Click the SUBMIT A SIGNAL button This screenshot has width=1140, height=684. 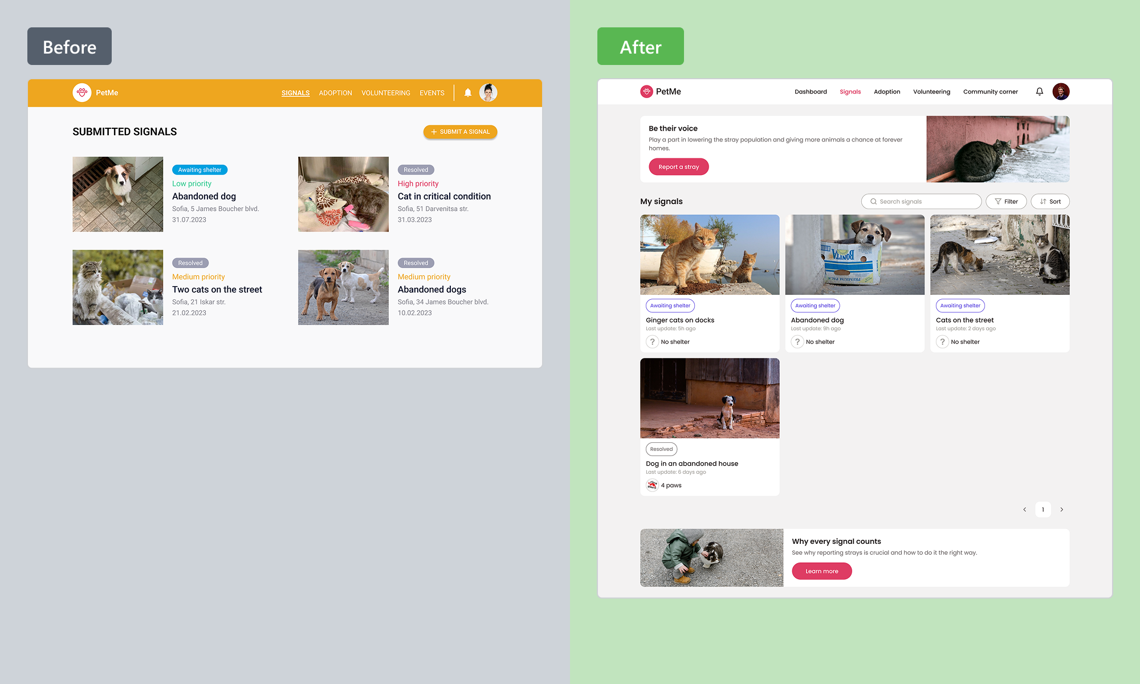pos(460,132)
